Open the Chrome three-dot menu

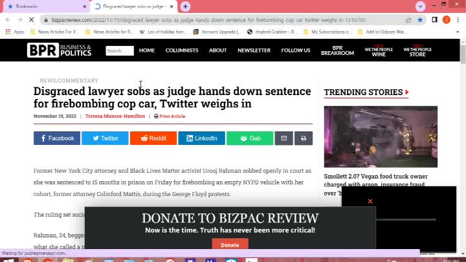458,19
